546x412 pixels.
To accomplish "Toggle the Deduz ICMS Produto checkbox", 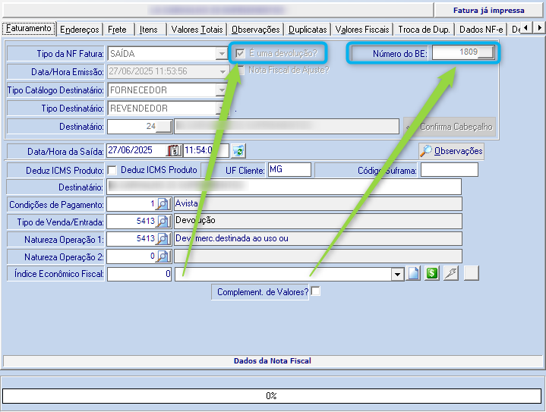I will [x=112, y=170].
